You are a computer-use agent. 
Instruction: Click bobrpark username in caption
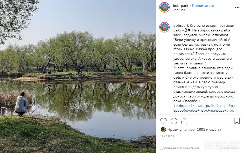pos(181,26)
